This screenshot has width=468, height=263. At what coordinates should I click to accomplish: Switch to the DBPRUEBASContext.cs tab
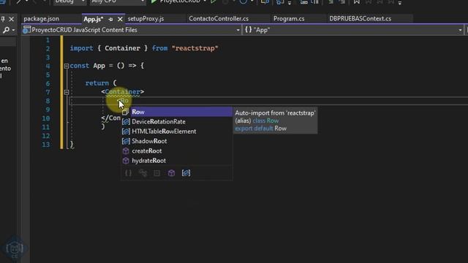click(360, 19)
